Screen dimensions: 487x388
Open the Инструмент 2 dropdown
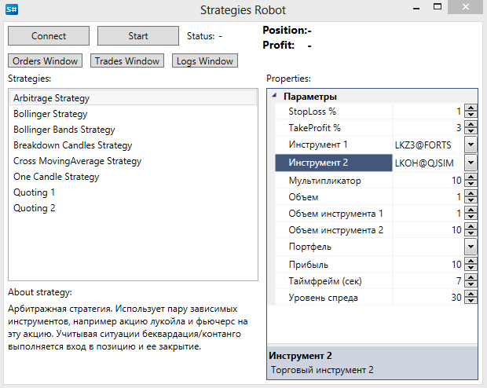tap(470, 163)
